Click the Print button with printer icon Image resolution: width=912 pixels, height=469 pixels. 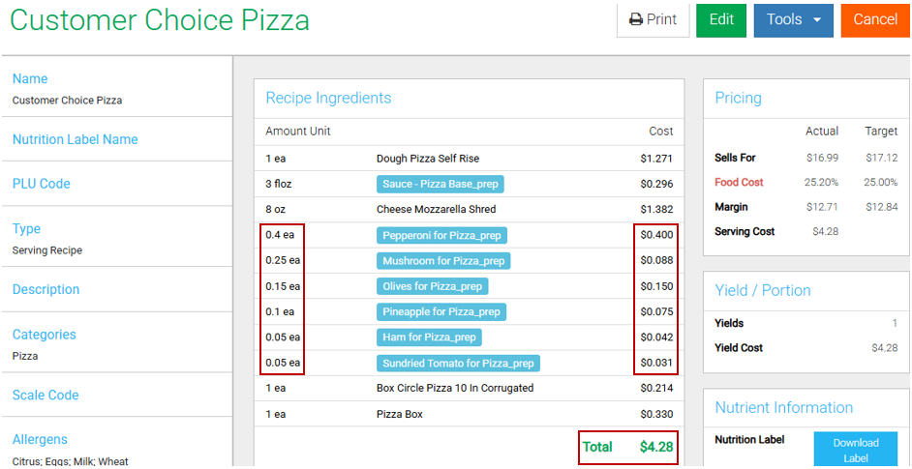[653, 20]
